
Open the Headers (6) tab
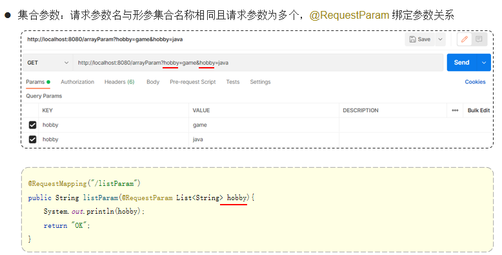point(119,82)
